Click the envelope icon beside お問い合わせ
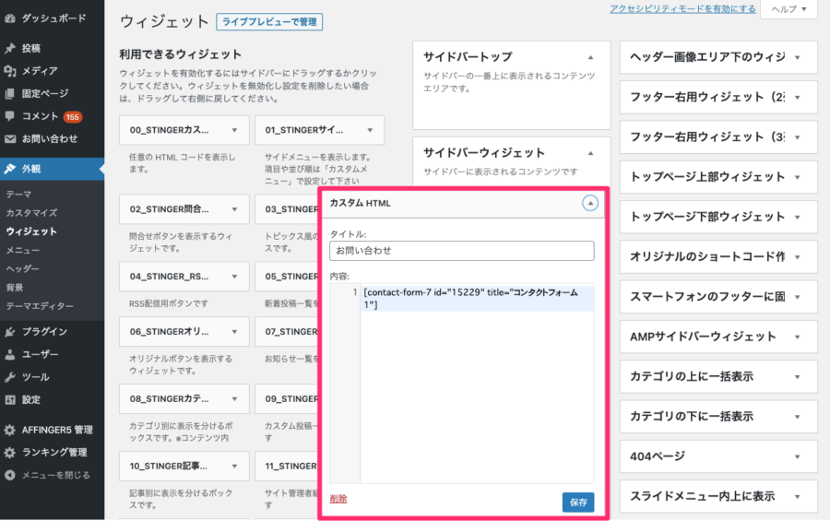The height and width of the screenshot is (521, 830). pyautogui.click(x=9, y=138)
